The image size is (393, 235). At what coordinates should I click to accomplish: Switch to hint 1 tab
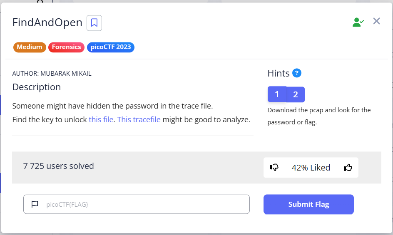point(277,94)
